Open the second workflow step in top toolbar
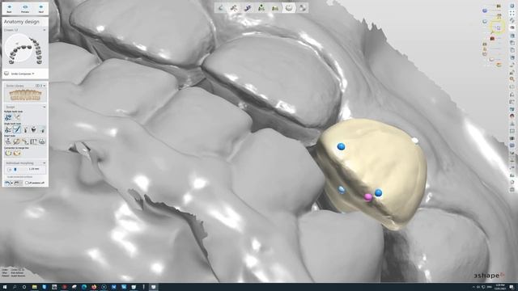 (x=234, y=8)
